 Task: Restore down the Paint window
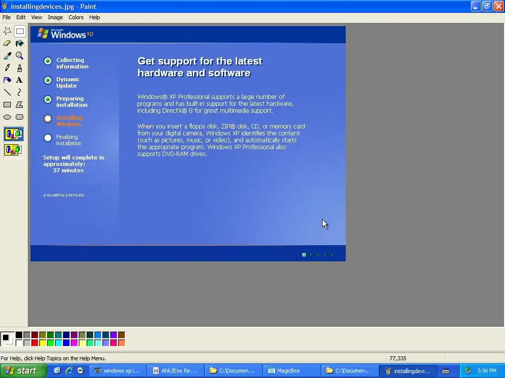pyautogui.click(x=487, y=6)
